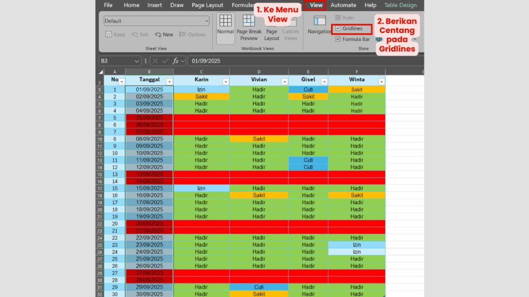The height and width of the screenshot is (297, 529).
Task: Open the Automate menu tab
Action: 344,5
